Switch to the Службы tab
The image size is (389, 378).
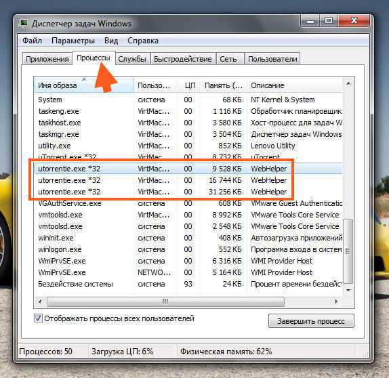pyautogui.click(x=132, y=59)
